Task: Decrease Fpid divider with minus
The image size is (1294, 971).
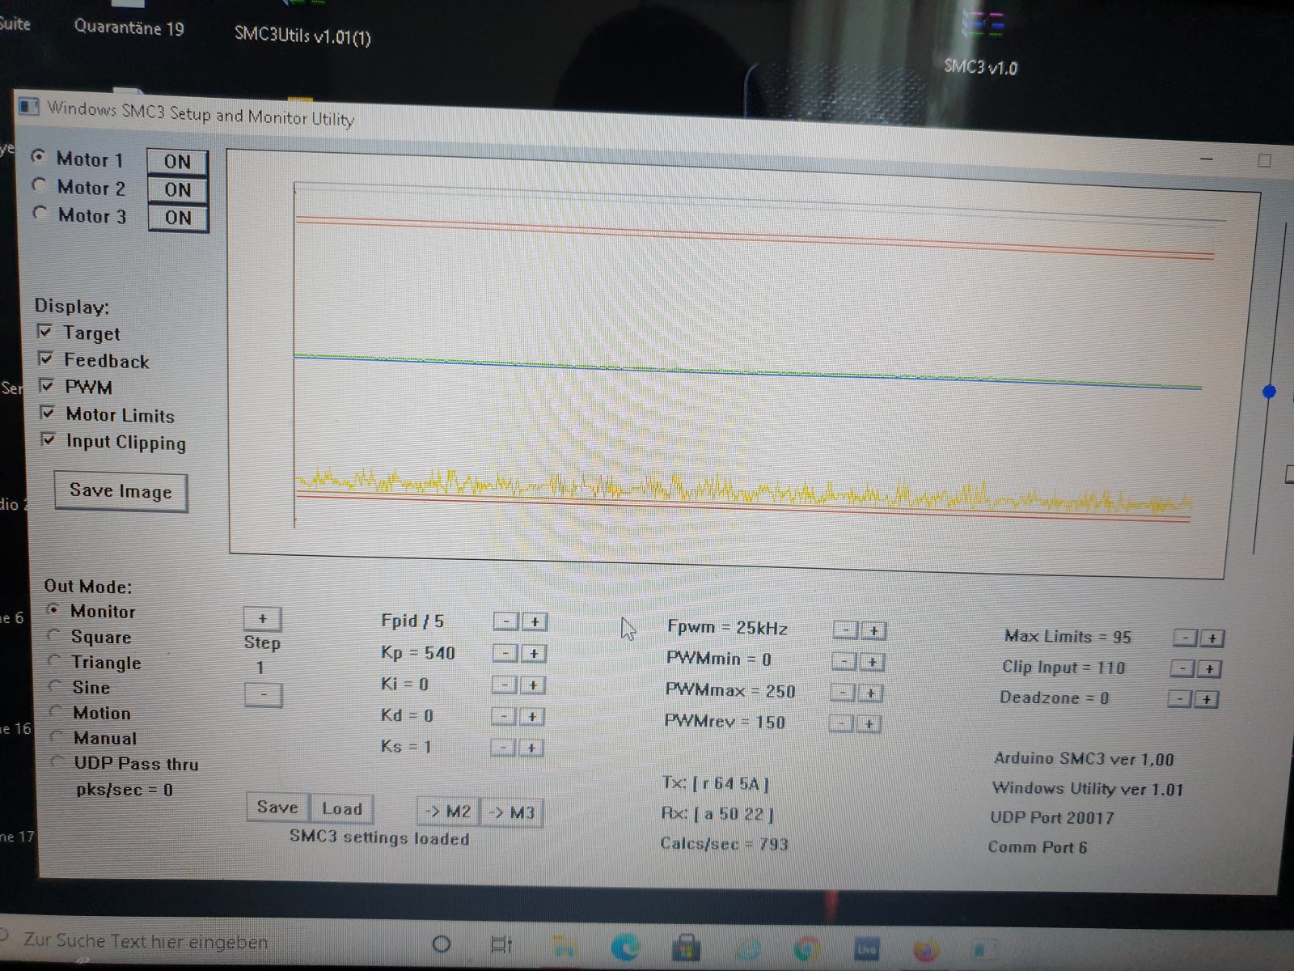Action: [x=506, y=621]
